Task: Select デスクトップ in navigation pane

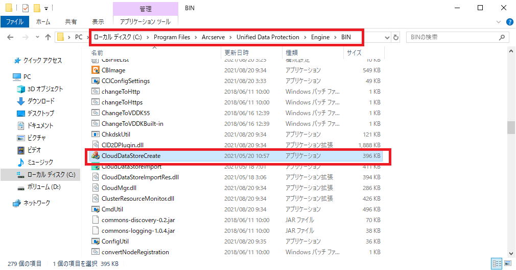Action: (x=40, y=114)
